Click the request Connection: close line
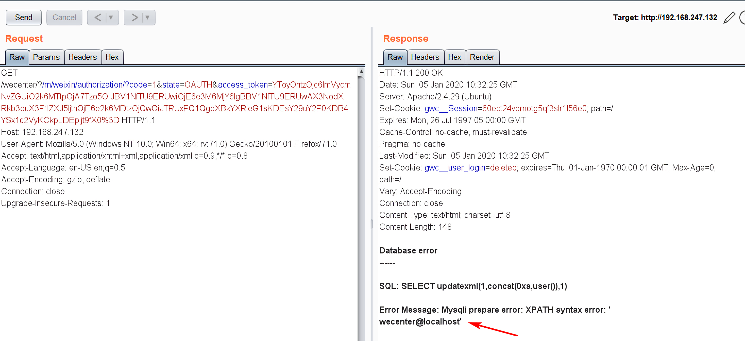This screenshot has height=341, width=745. pyautogui.click(x=33, y=191)
